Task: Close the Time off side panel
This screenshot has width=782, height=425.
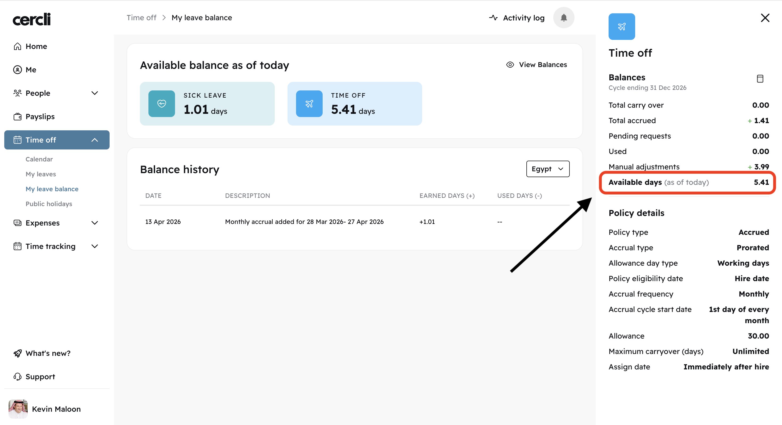Action: click(x=765, y=18)
